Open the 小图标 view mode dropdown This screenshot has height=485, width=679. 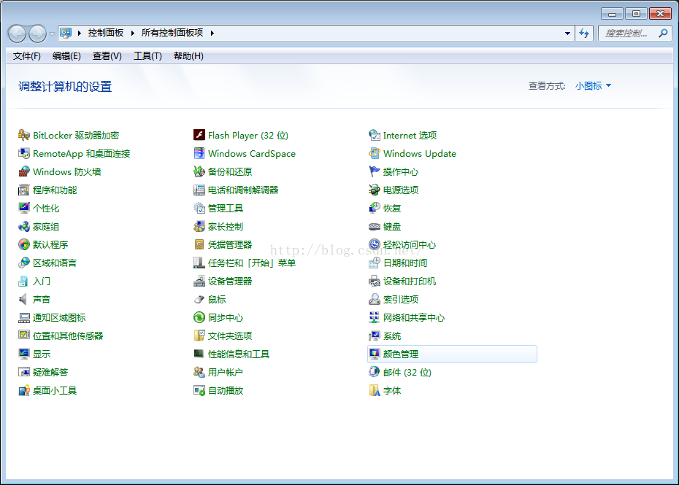click(x=593, y=85)
